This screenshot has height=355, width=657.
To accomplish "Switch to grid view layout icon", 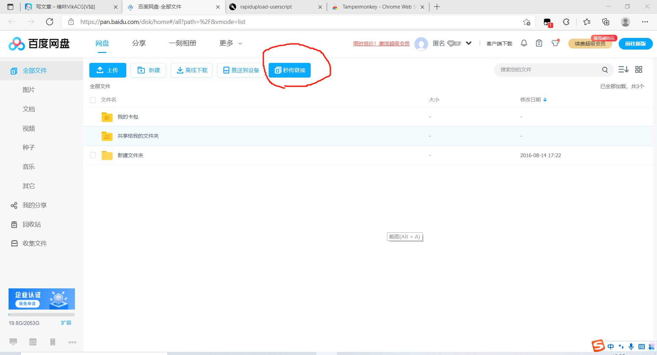I will [639, 70].
